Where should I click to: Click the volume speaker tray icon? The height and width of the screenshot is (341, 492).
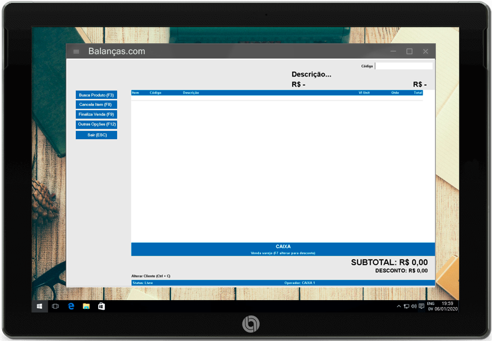[414, 306]
